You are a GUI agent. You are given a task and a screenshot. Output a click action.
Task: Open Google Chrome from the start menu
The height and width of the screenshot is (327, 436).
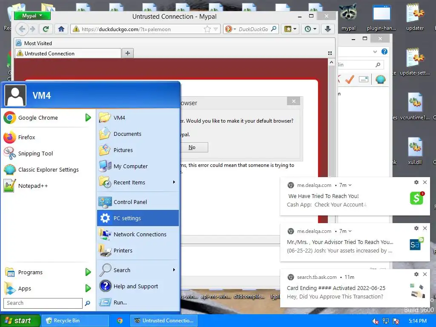point(46,118)
